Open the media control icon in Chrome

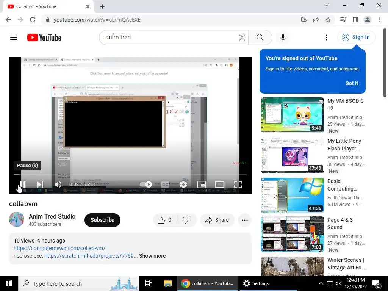pyautogui.click(x=343, y=20)
